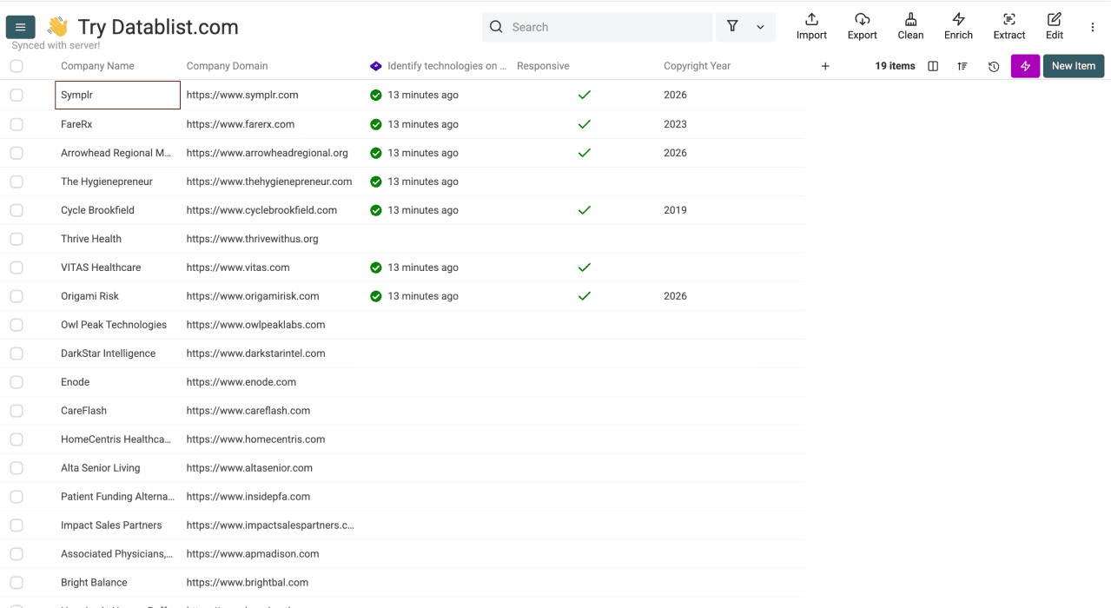Screen dimensions: 1111x608
Task: Open the Edit tool
Action: point(1054,26)
